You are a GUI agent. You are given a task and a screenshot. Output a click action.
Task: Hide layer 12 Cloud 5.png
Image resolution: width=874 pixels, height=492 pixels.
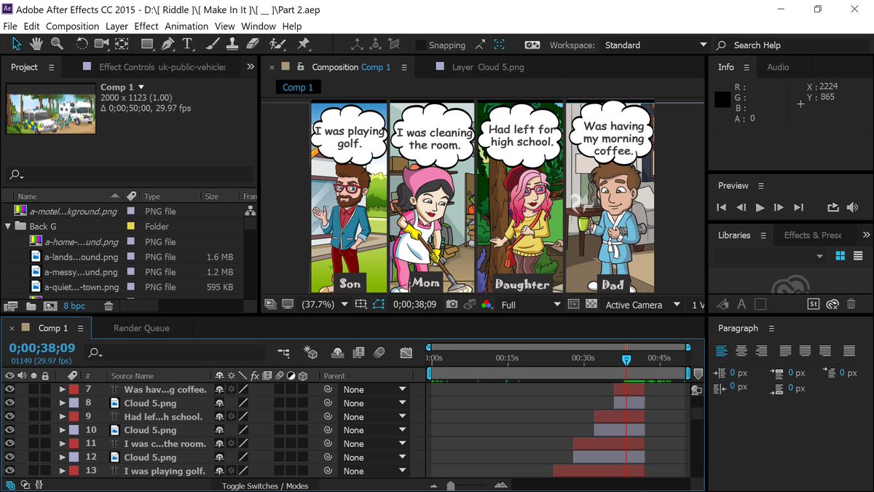coord(9,458)
